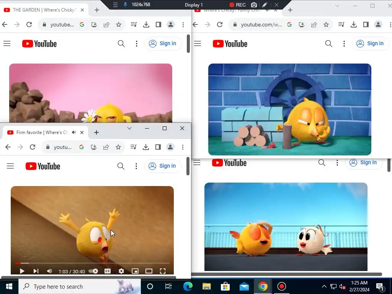
Task: Open Chrome menu in THE GARDEN window
Action: [x=183, y=24]
